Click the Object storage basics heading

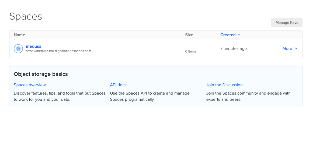pos(41,74)
